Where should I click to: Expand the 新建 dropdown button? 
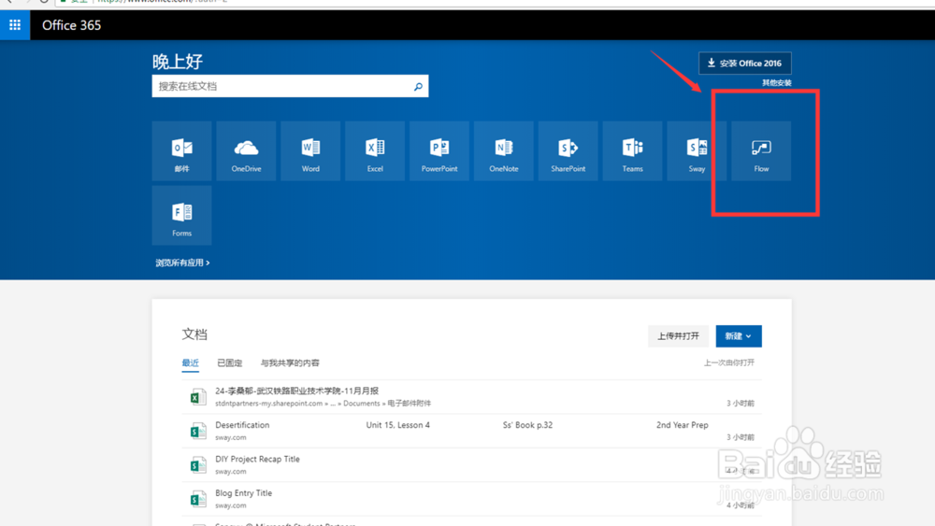739,336
